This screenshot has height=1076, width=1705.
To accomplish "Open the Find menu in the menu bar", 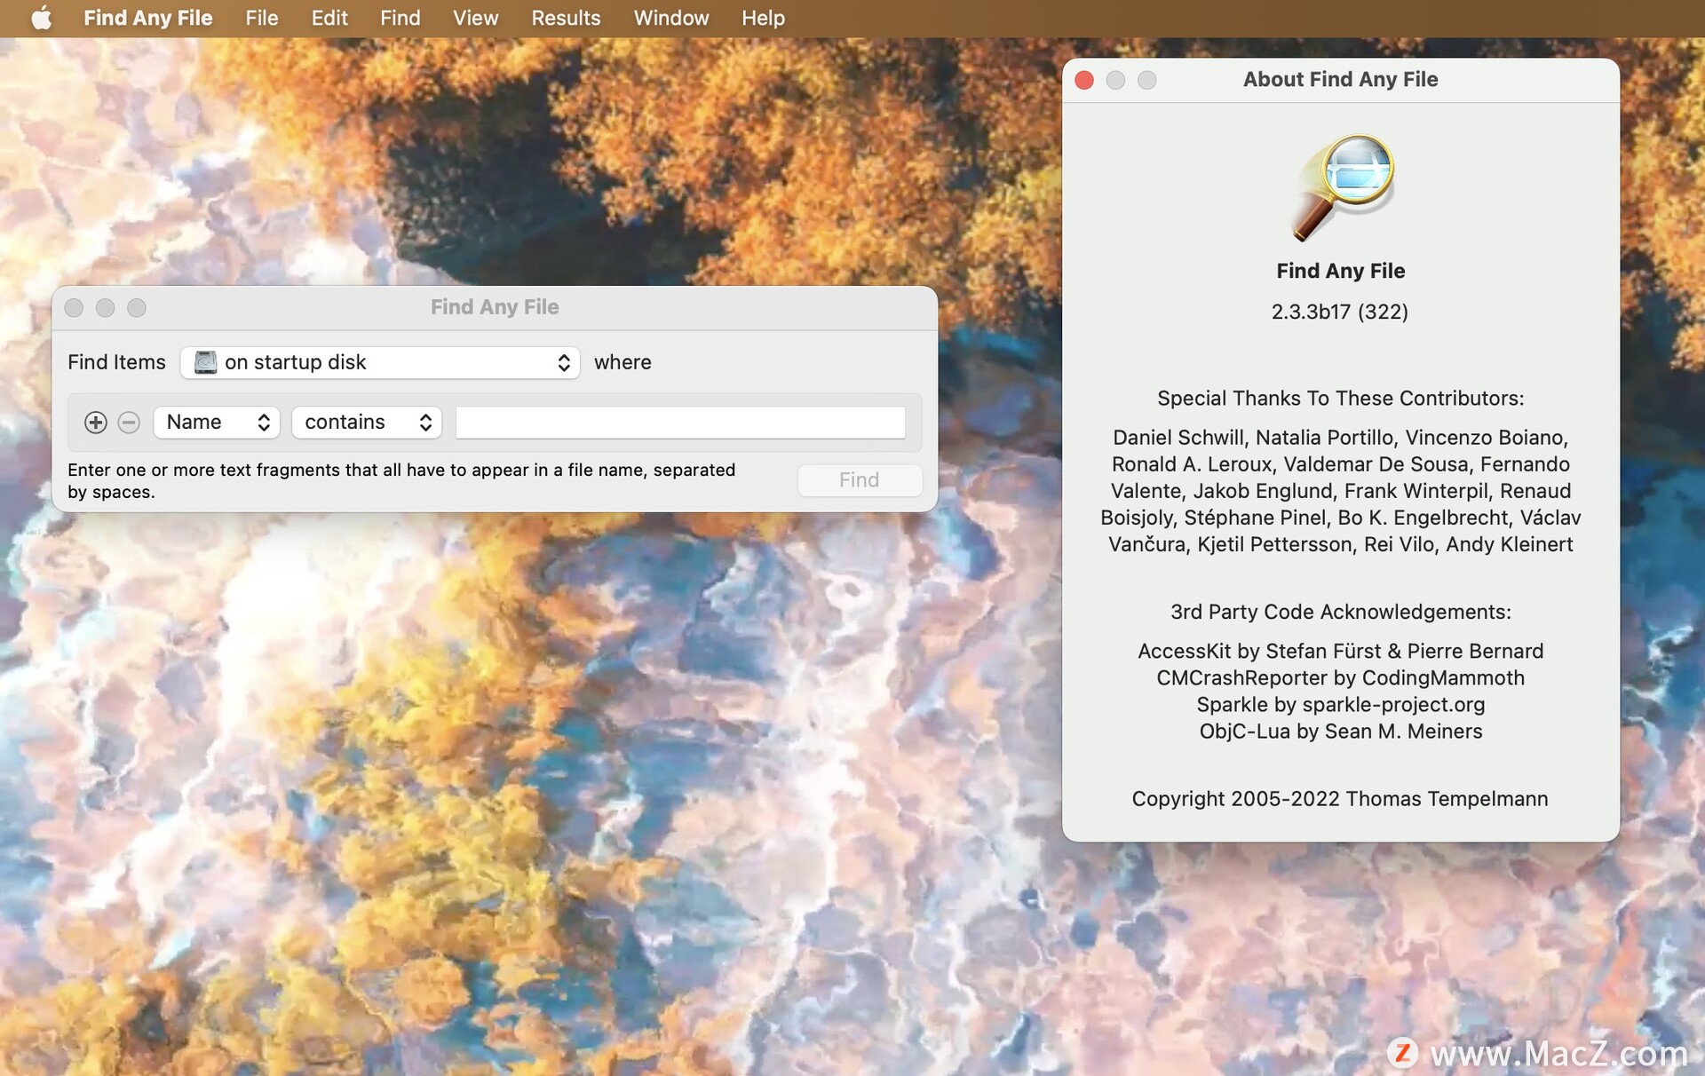I will click(400, 19).
